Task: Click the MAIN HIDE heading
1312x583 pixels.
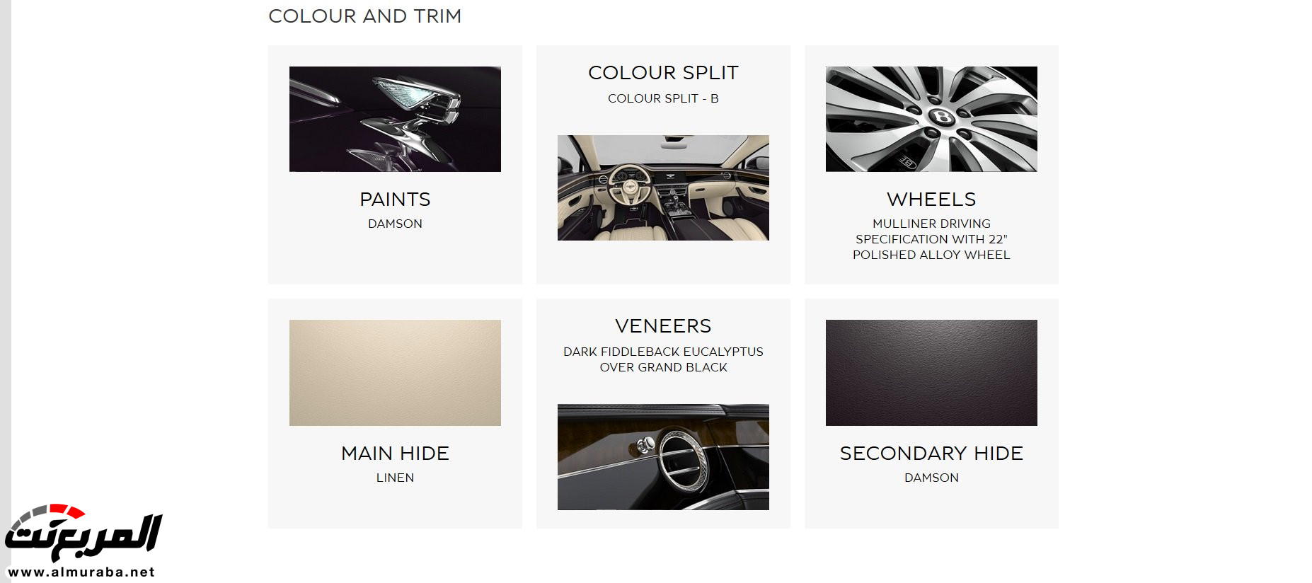Action: [395, 454]
